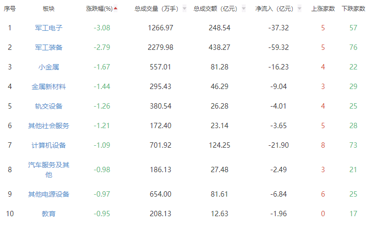
Task: Go to the 小金属 sector page
Action: coord(48,67)
